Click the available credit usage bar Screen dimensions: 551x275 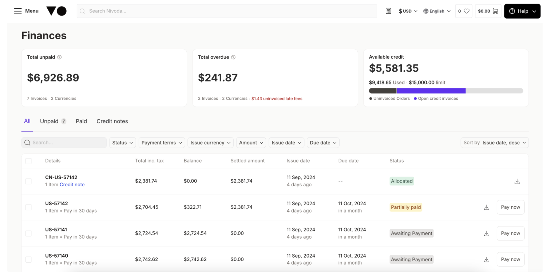pos(445,91)
